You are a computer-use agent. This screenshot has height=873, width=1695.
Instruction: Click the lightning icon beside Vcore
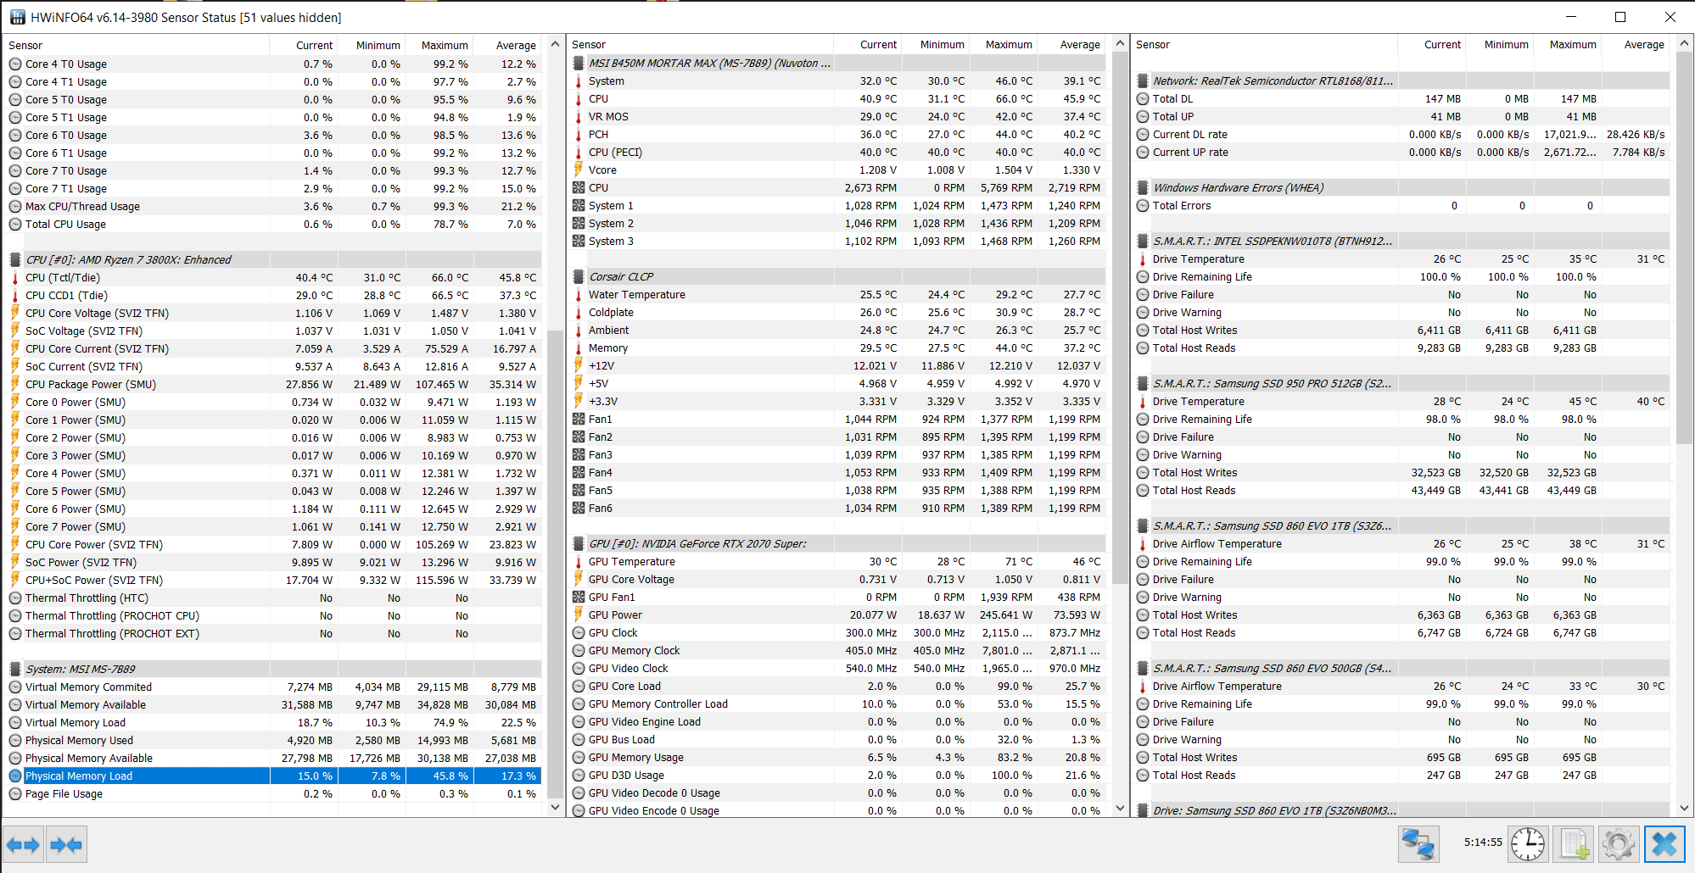click(x=579, y=170)
